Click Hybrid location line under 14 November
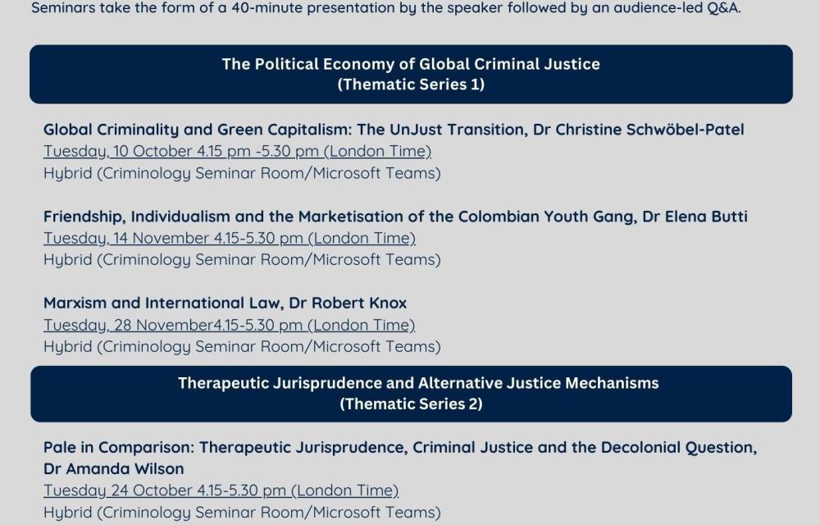The image size is (820, 525). [x=242, y=260]
